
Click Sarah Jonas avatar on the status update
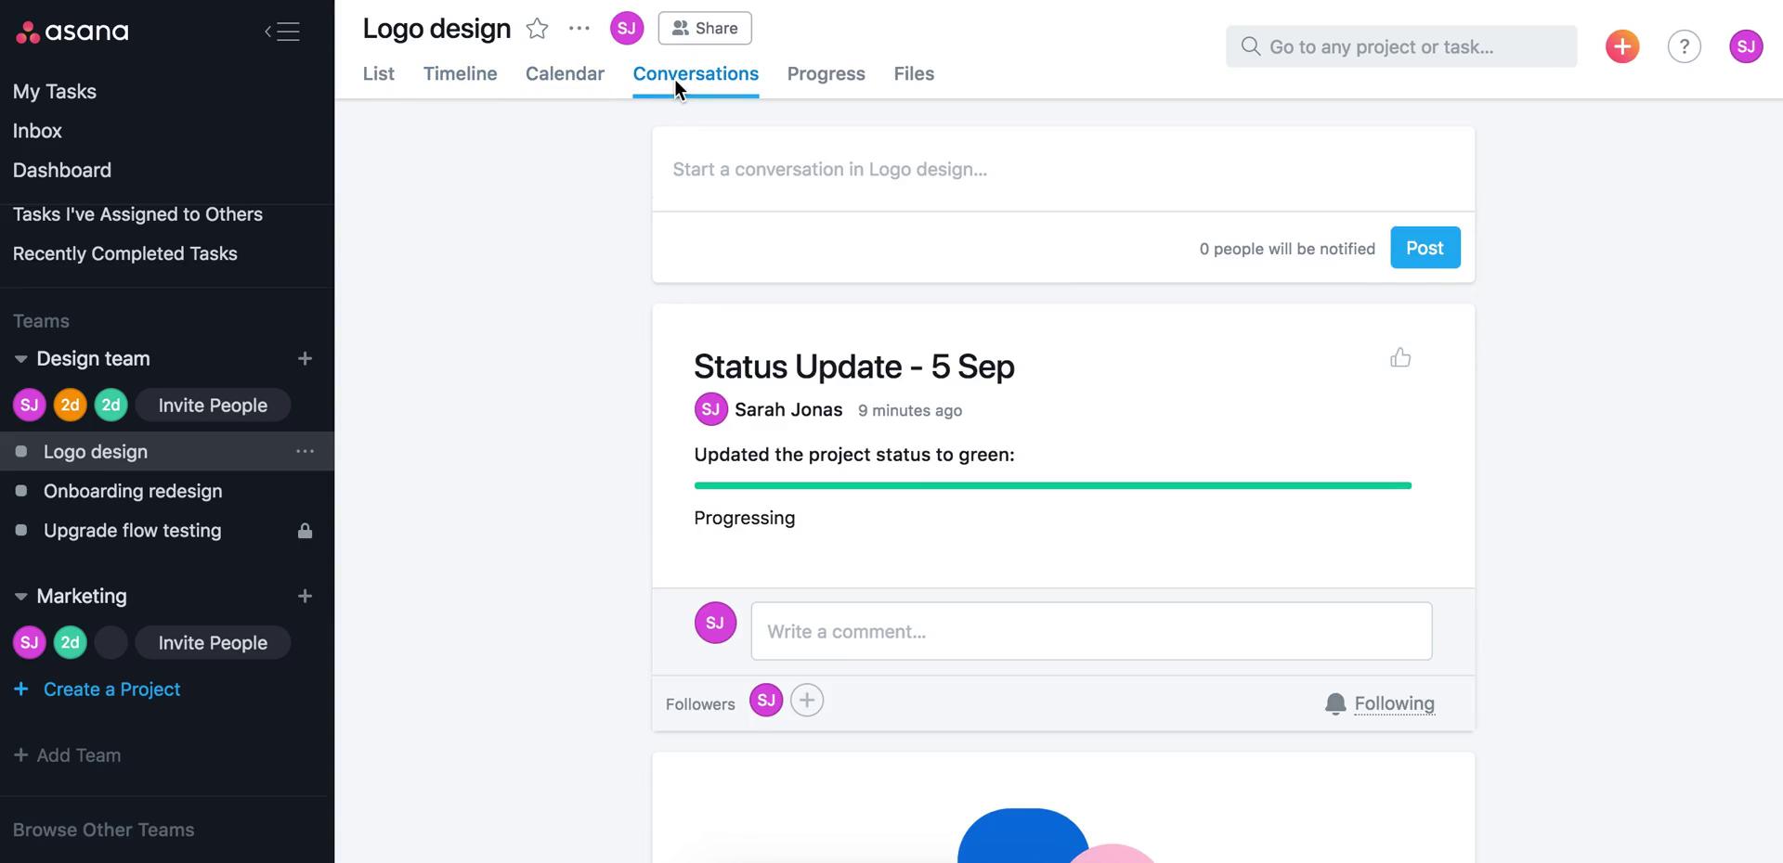pyautogui.click(x=710, y=409)
